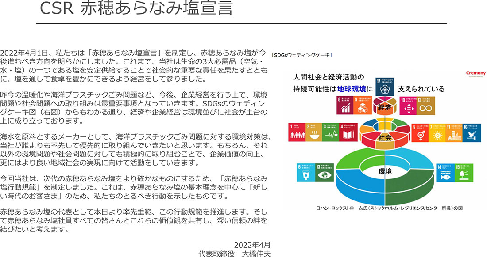Select the SDG 5 Gender Equality icon
Viewport: 487px width, 257px height.
(419, 132)
